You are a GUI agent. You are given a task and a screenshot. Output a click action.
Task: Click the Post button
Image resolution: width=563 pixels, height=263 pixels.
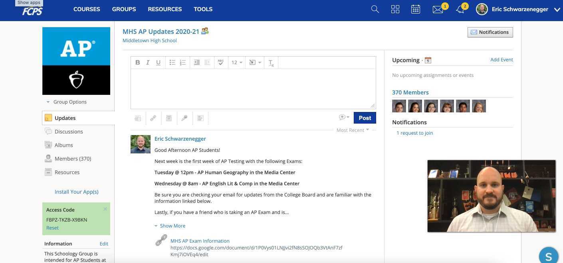pos(365,118)
